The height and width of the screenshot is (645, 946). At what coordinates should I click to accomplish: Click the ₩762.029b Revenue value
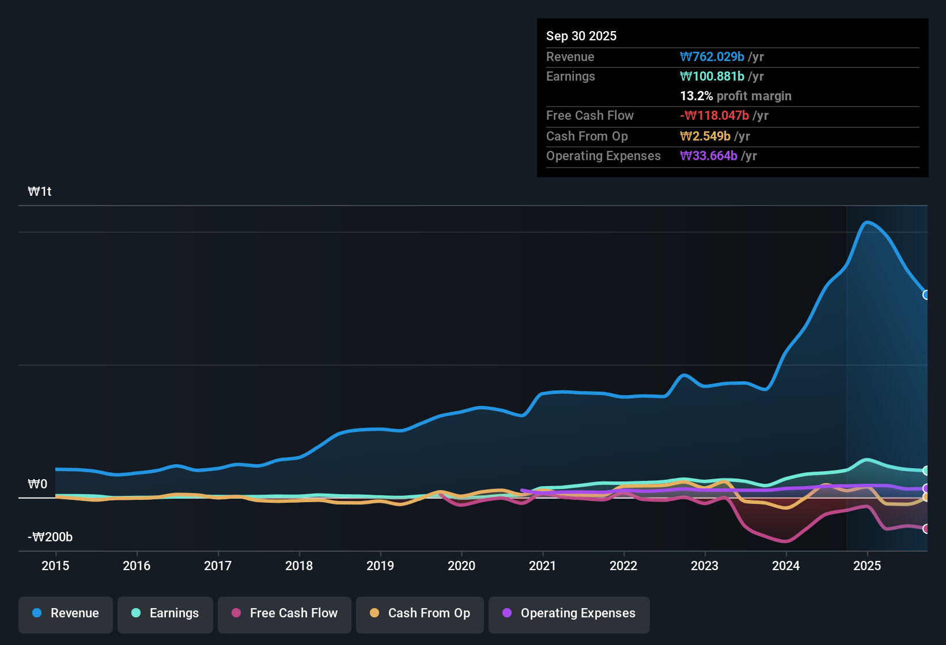click(713, 56)
